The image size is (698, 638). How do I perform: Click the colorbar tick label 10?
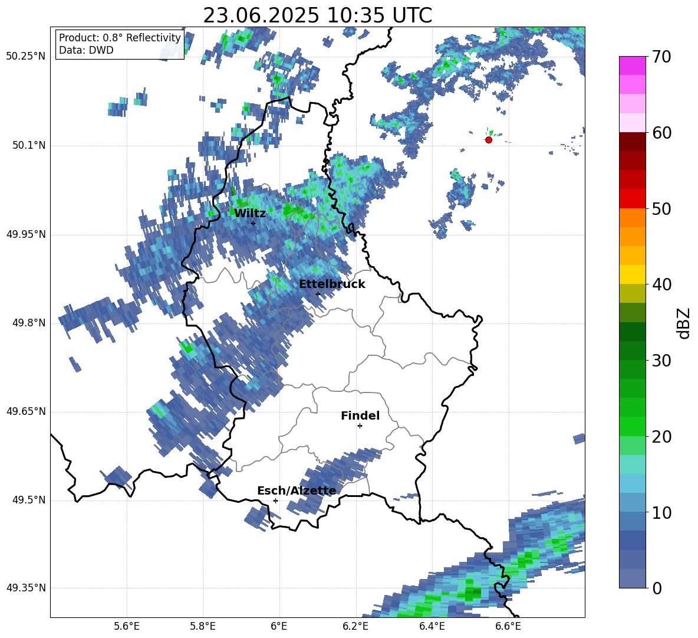point(661,512)
